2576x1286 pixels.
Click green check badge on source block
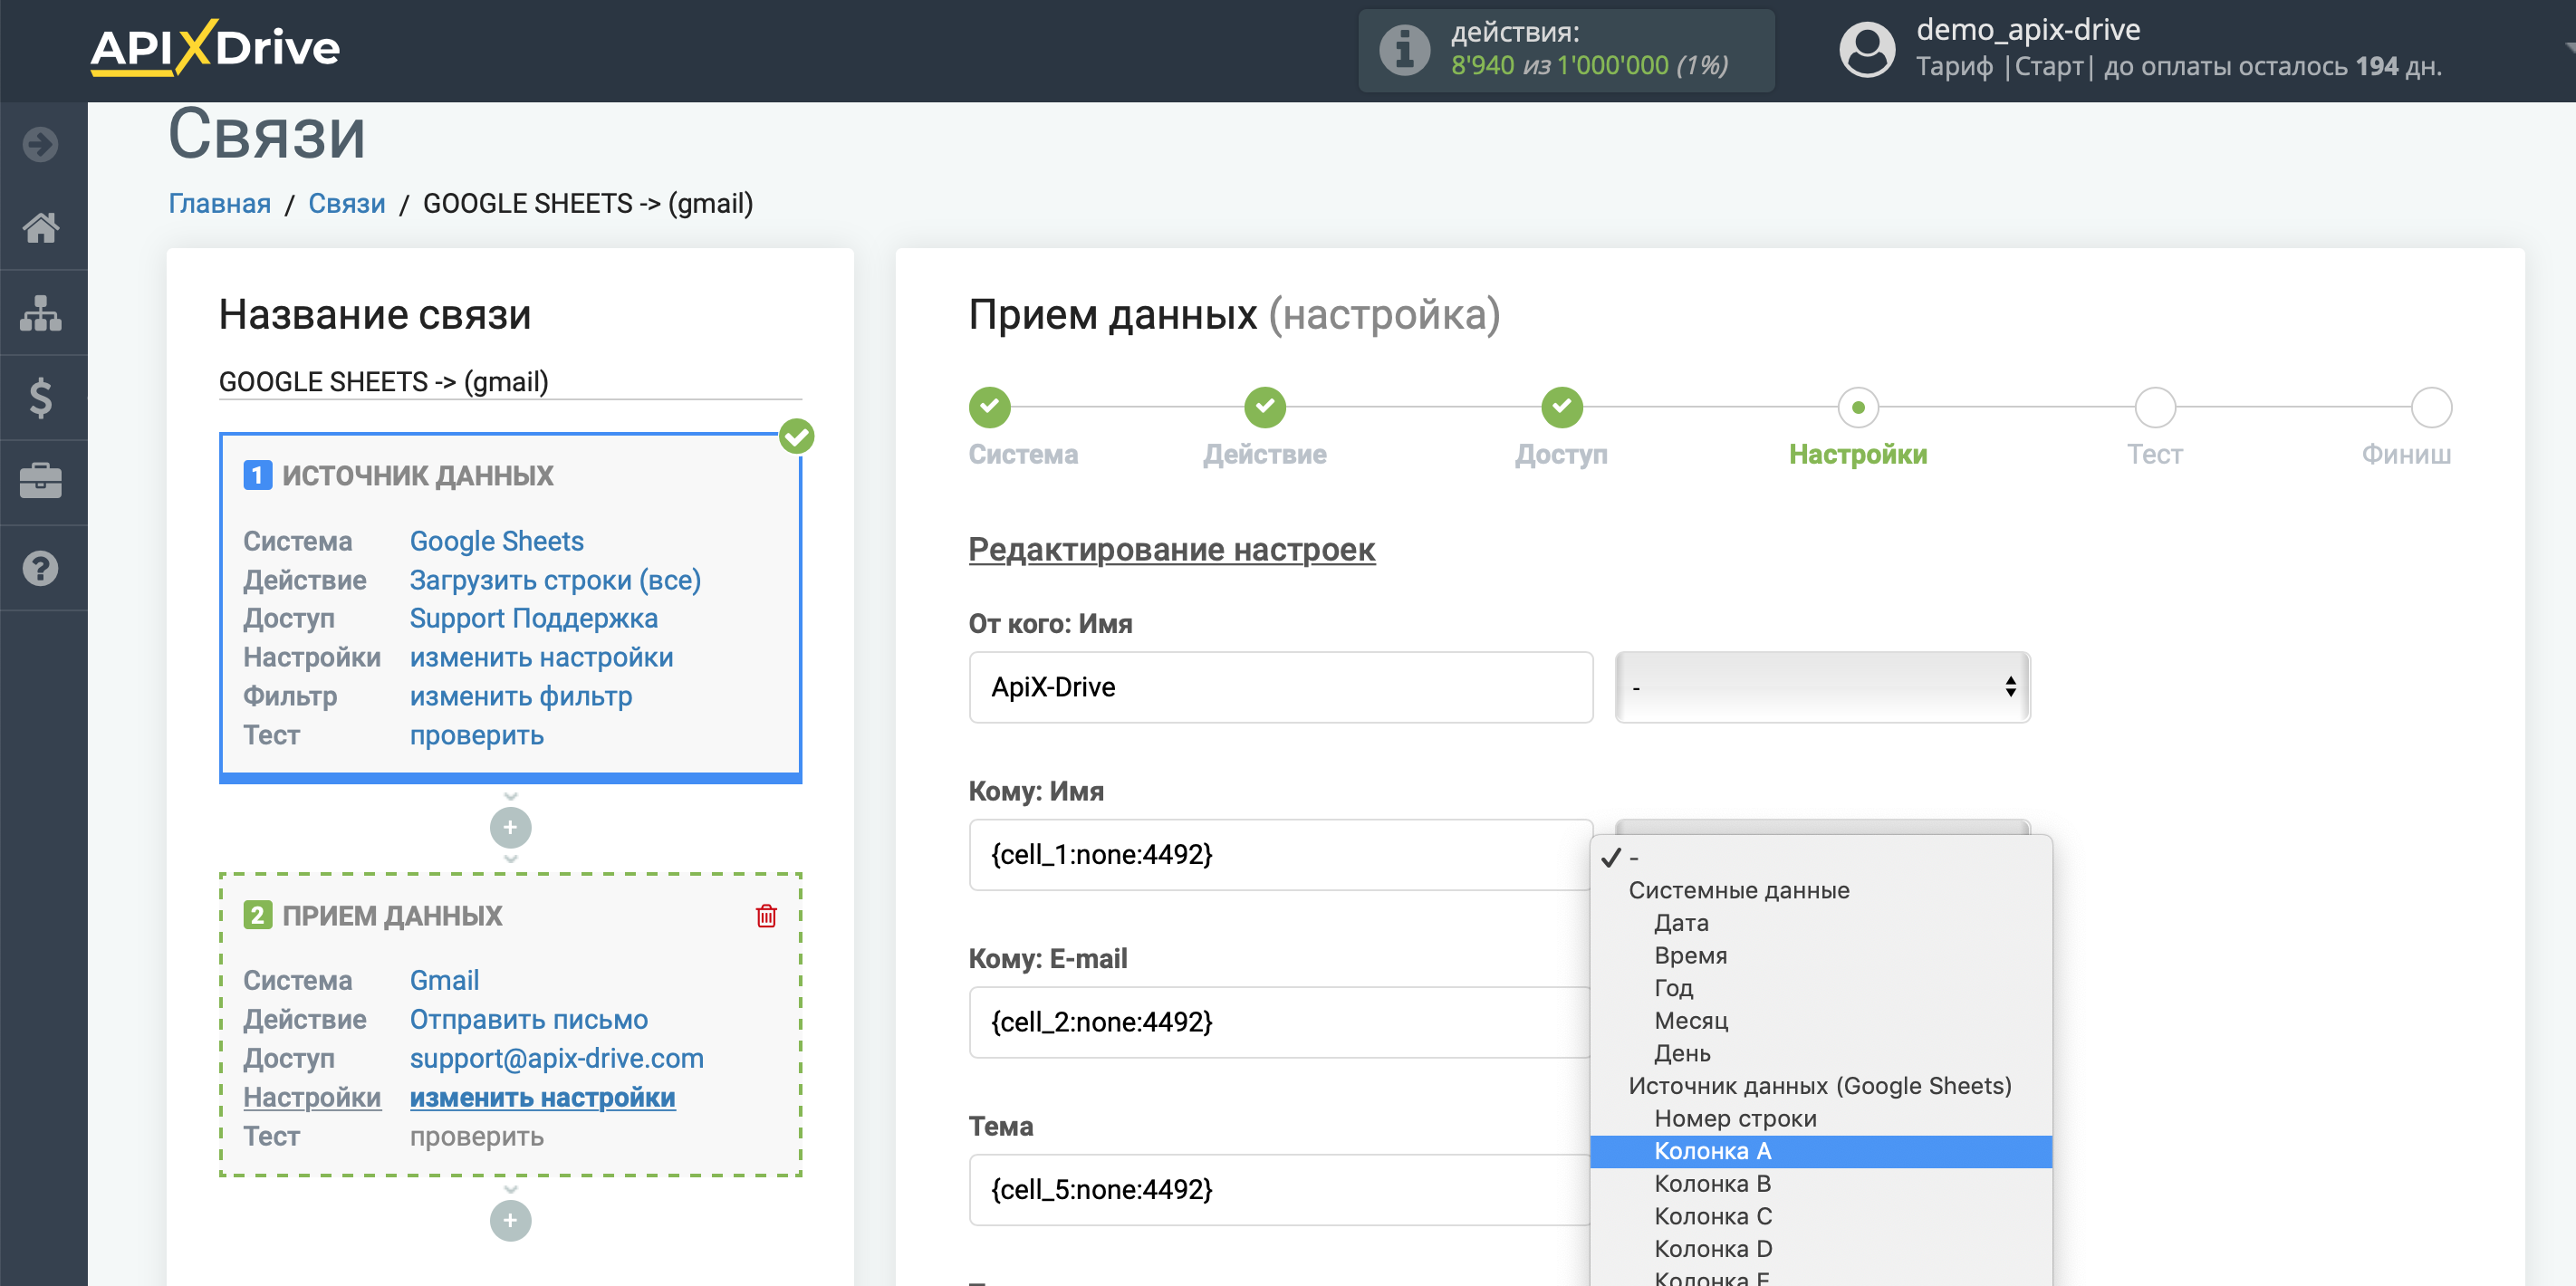[x=796, y=436]
